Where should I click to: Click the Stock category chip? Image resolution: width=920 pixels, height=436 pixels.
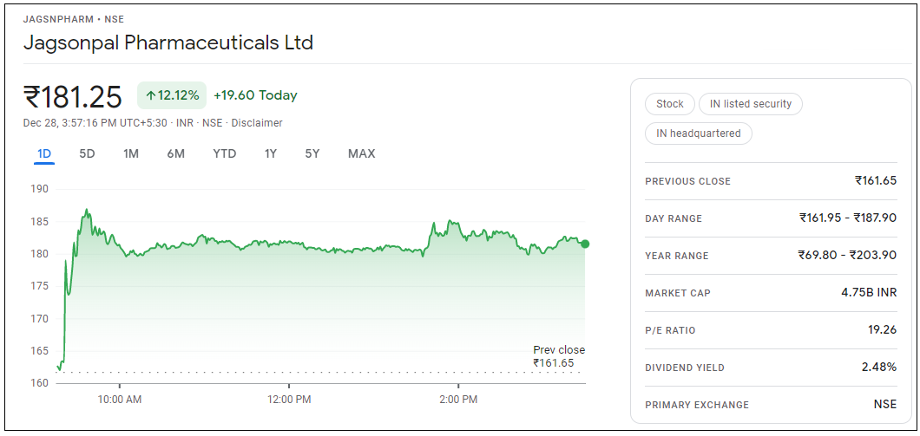pos(669,104)
